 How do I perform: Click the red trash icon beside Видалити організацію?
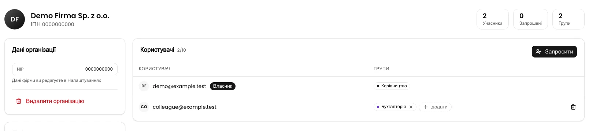(19, 101)
